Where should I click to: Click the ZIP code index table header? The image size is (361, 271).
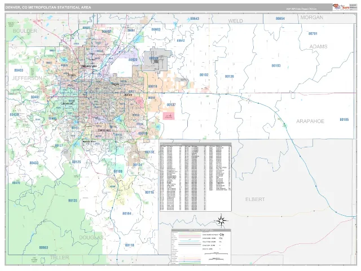pyautogui.click(x=196, y=145)
